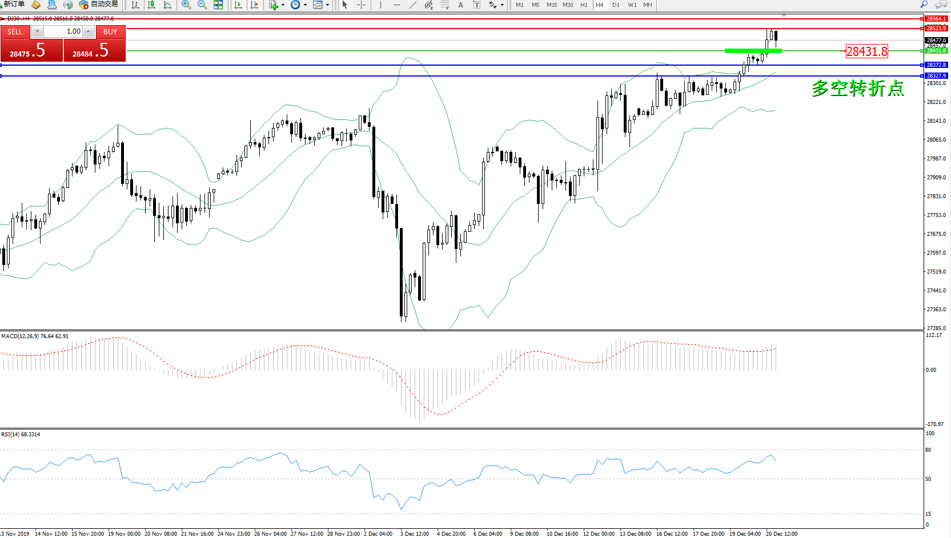This screenshot has height=538, width=951.
Task: Click the SELL button at 28475.5
Action: click(x=31, y=50)
